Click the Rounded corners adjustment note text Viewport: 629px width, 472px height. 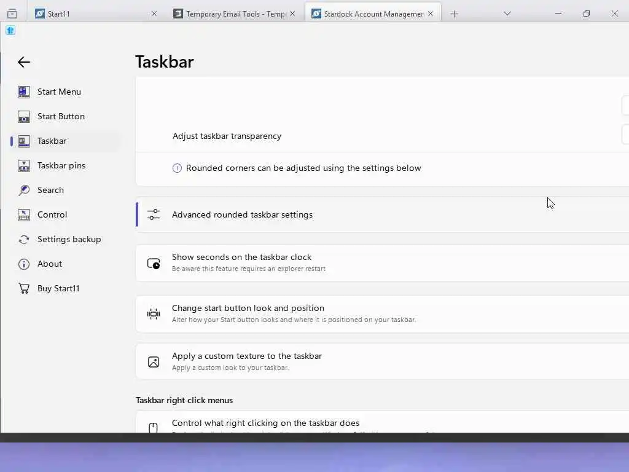coord(303,168)
